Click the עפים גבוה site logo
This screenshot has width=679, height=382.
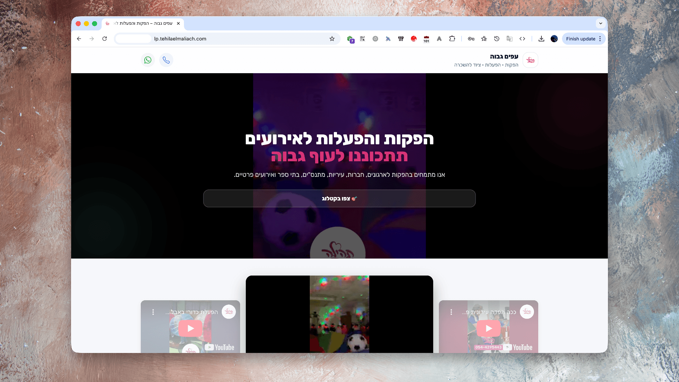click(x=530, y=60)
